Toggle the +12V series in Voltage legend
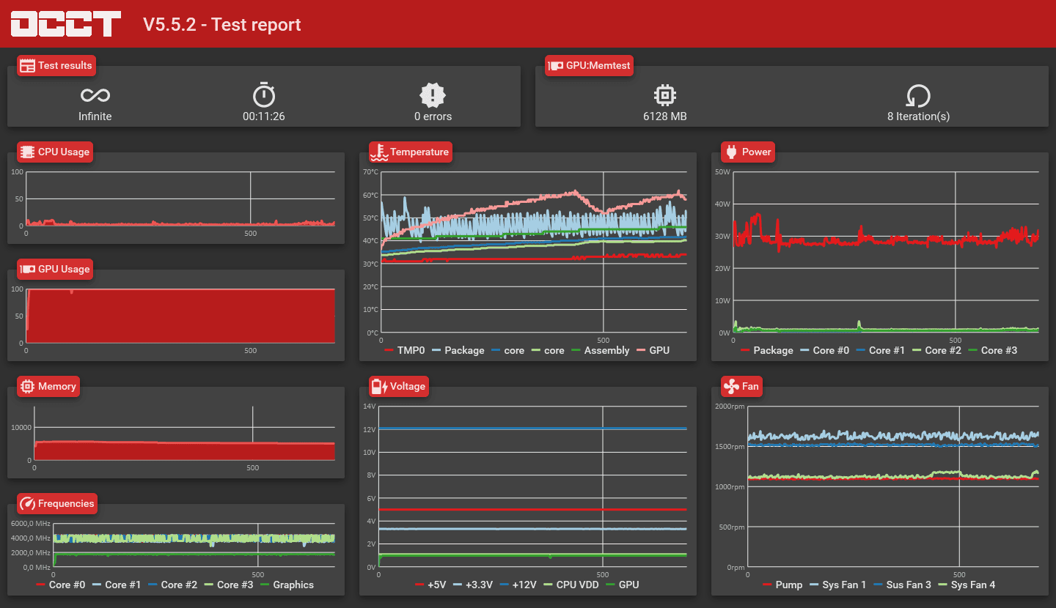The image size is (1056, 608). [x=518, y=585]
